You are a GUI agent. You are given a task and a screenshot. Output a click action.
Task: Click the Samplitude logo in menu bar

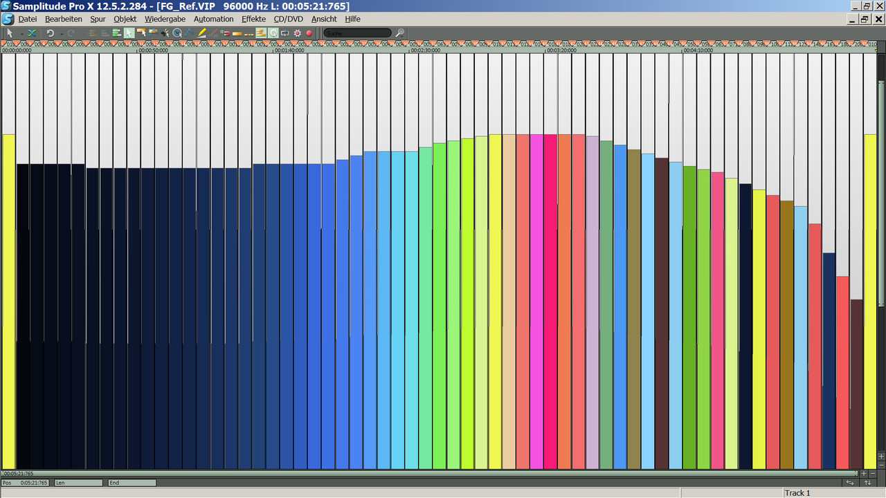(8, 19)
